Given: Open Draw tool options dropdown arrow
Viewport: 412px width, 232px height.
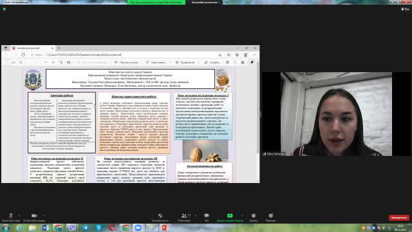Looking at the screenshot, I should point(170,63).
